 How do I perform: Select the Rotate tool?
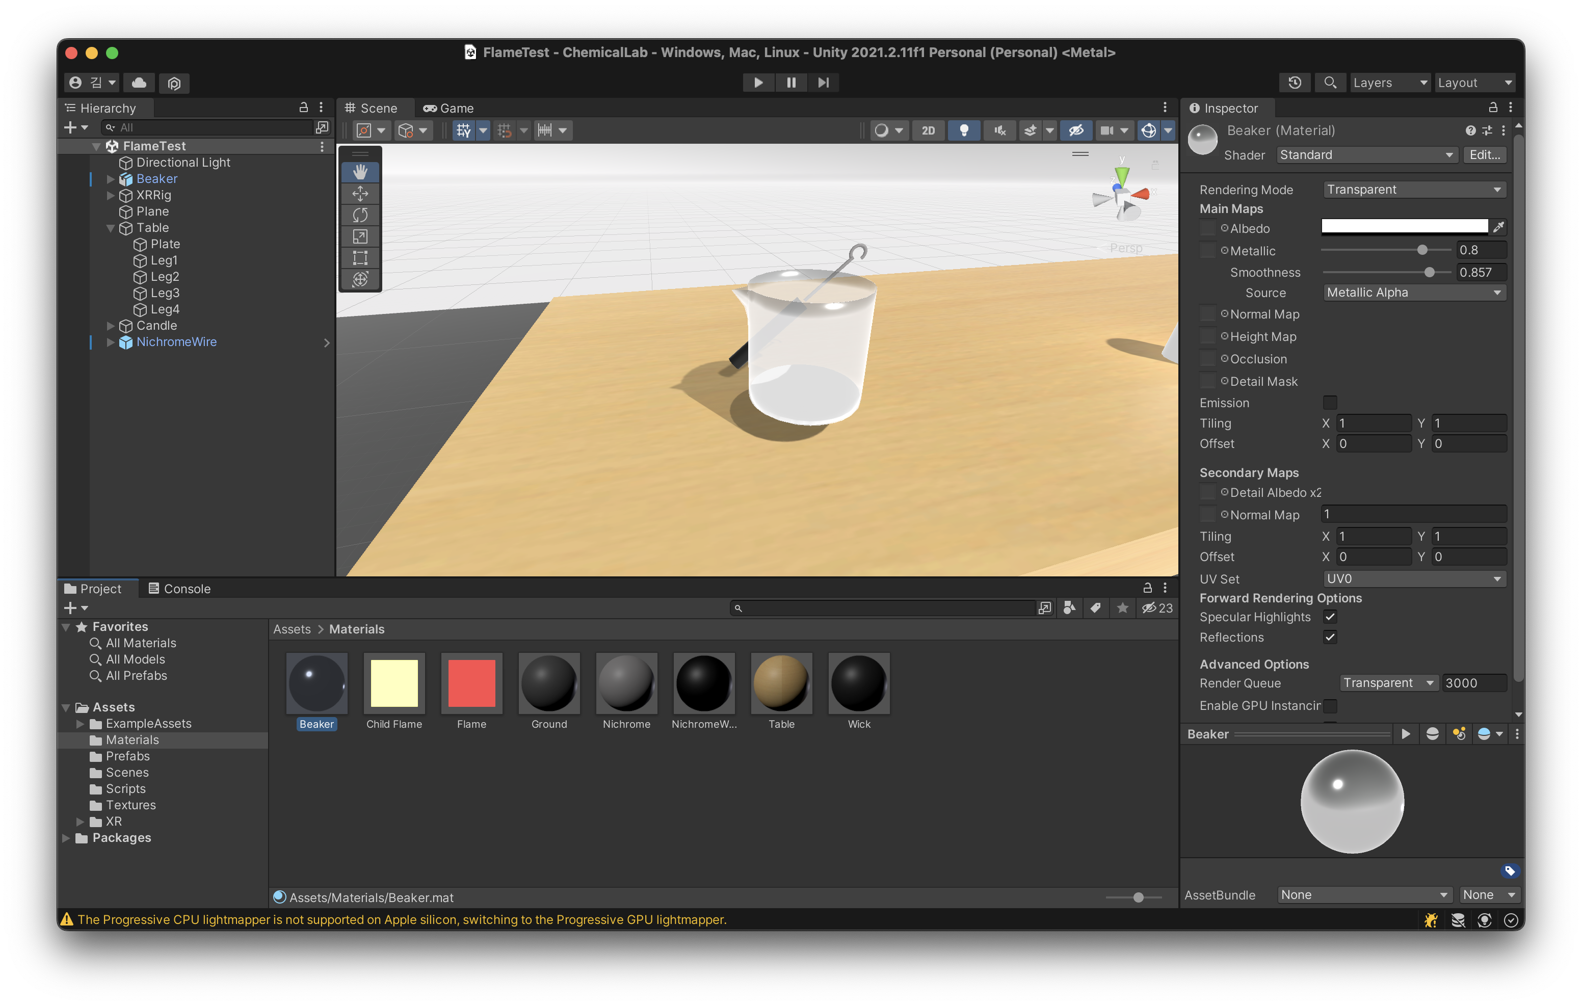(360, 215)
